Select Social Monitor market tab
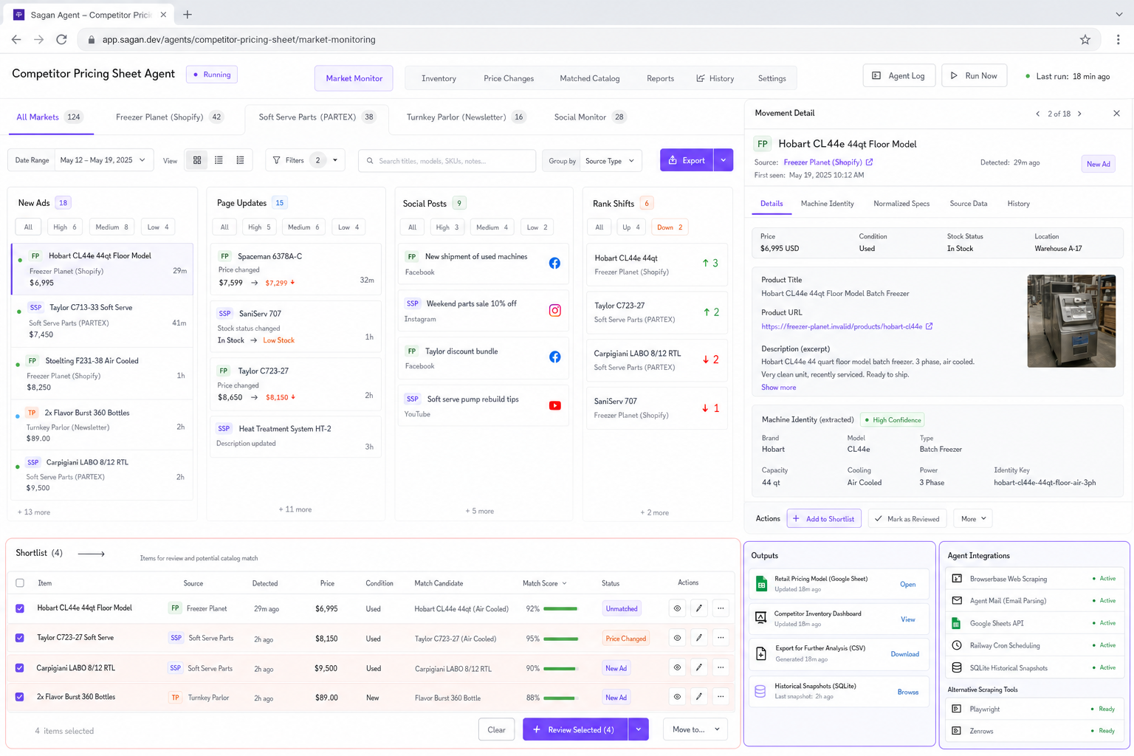The height and width of the screenshot is (756, 1134). [590, 117]
